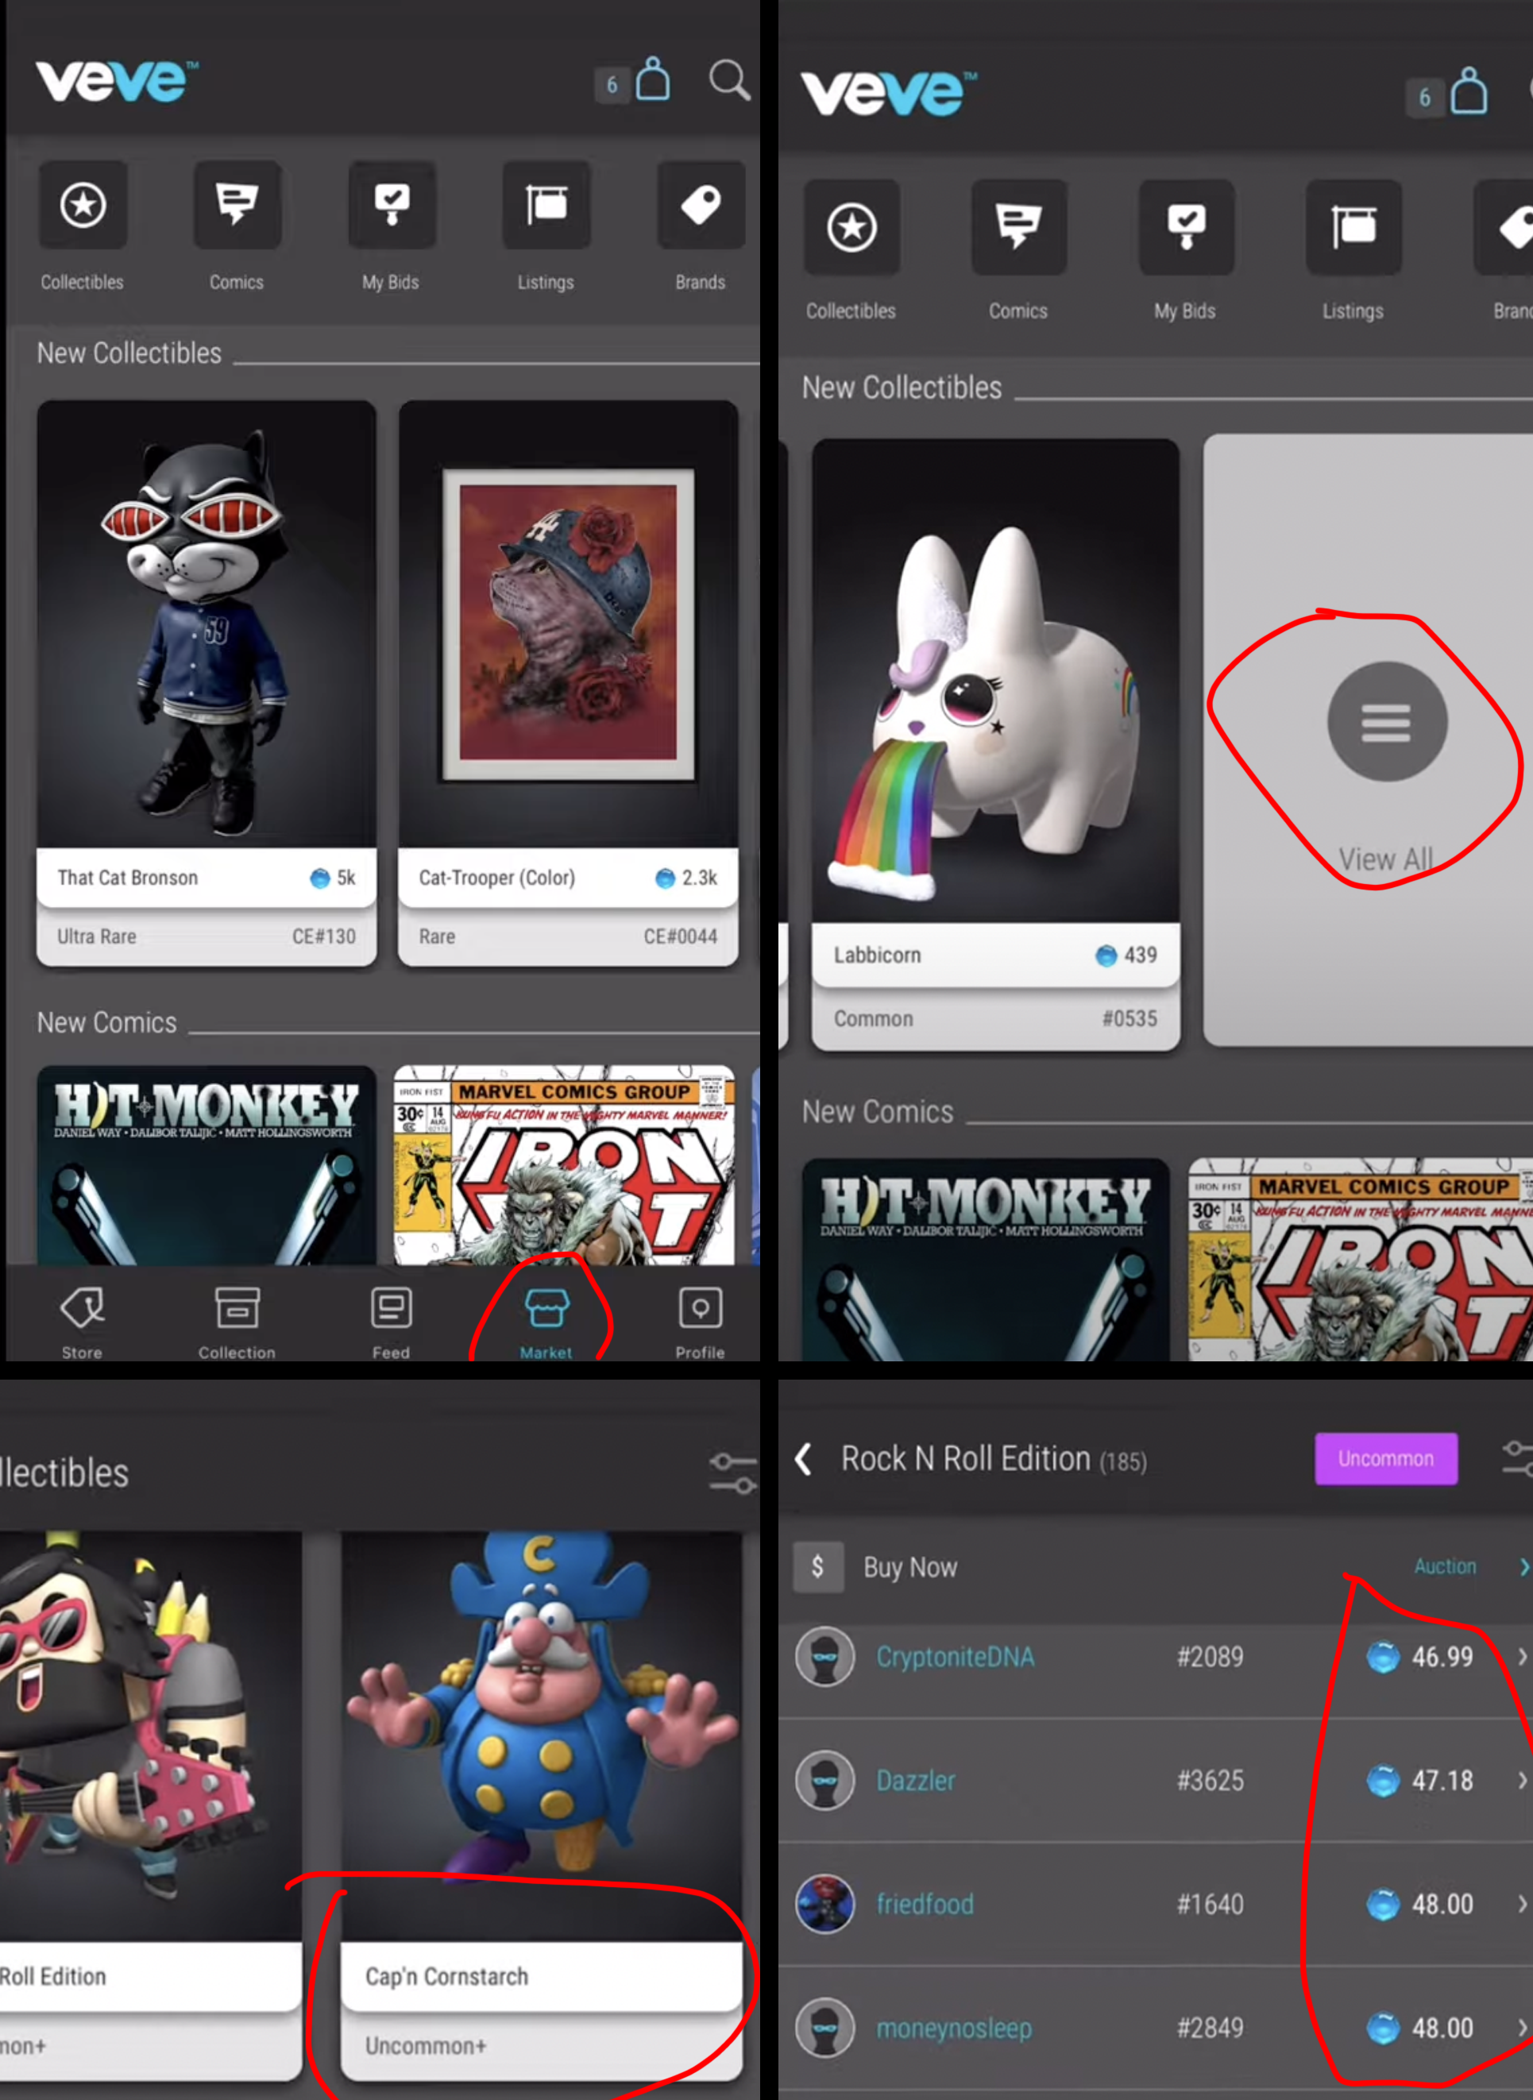Expand the chevron next to Auction

coord(1523,1566)
